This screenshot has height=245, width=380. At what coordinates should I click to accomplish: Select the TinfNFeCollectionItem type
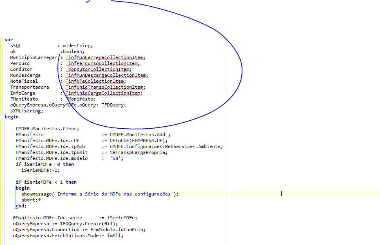point(96,81)
